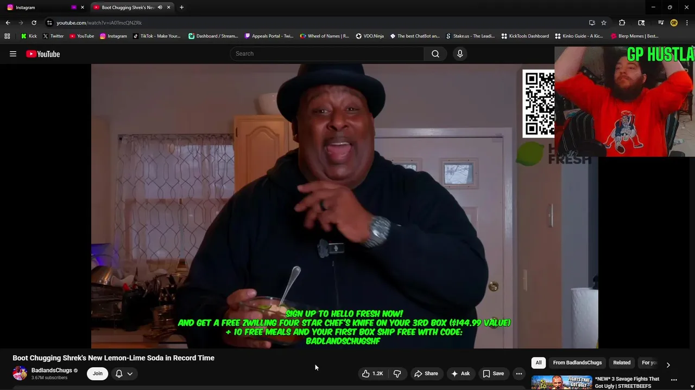The image size is (695, 390).
Task: Open the Dashboard / Stream... bookmark
Action: (213, 36)
